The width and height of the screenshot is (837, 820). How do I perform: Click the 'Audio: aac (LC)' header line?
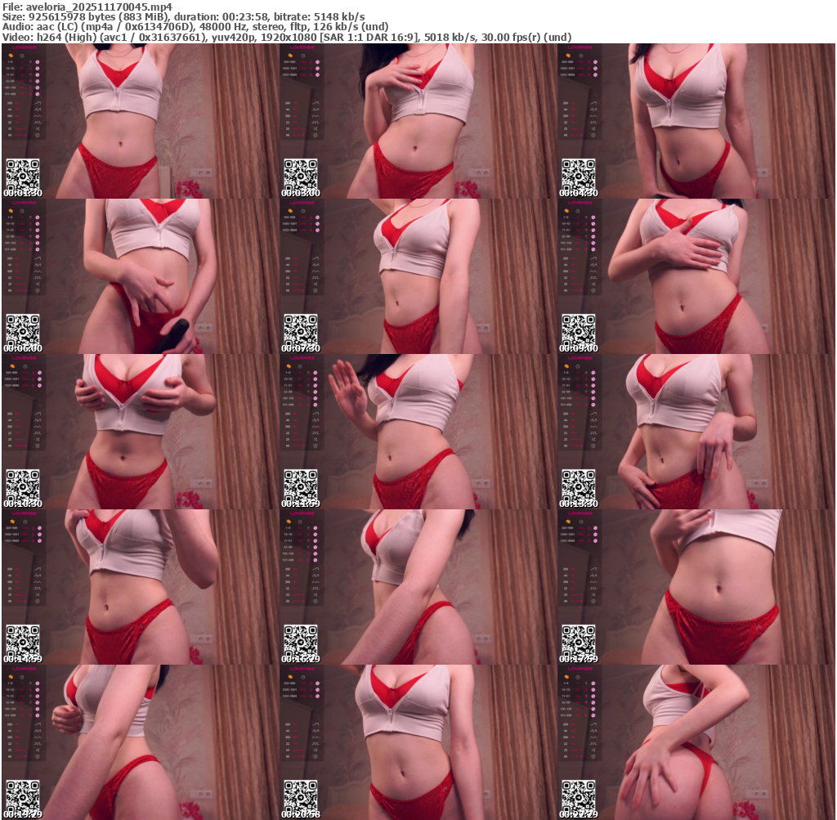coord(195,27)
